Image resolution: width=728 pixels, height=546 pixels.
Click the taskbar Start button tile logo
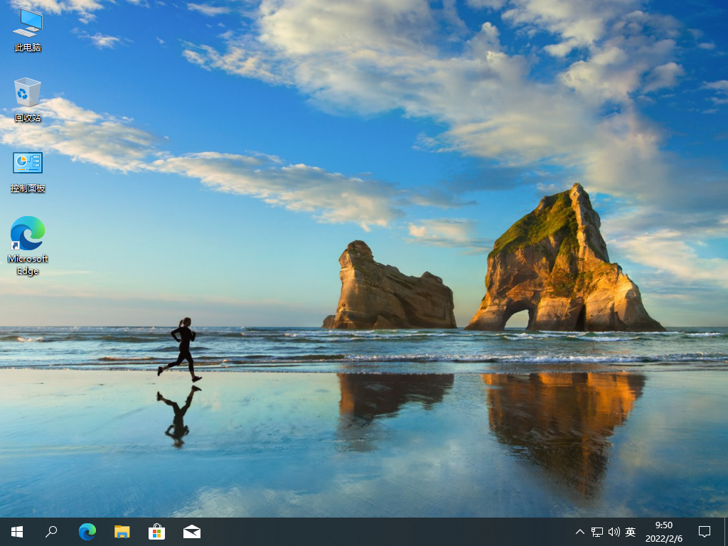coord(16,531)
